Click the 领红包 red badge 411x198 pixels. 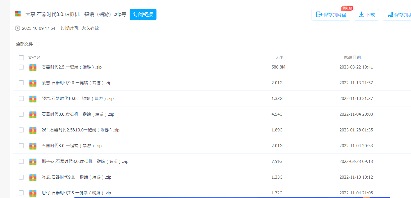(347, 8)
